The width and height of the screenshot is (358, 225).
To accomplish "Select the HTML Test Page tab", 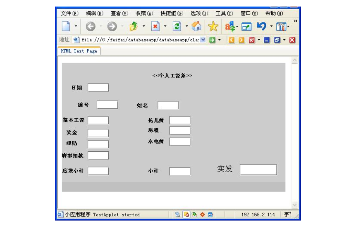I will (79, 51).
